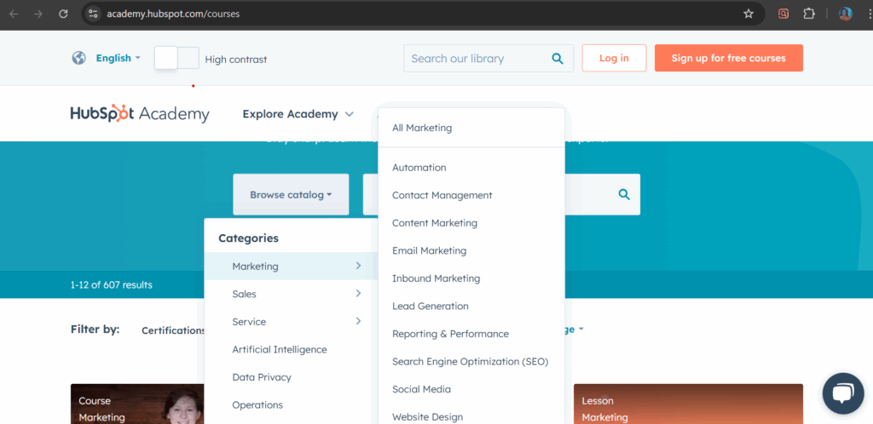873x424 pixels.
Task: Open the Course Marketing card thumbnail
Action: pyautogui.click(x=137, y=404)
